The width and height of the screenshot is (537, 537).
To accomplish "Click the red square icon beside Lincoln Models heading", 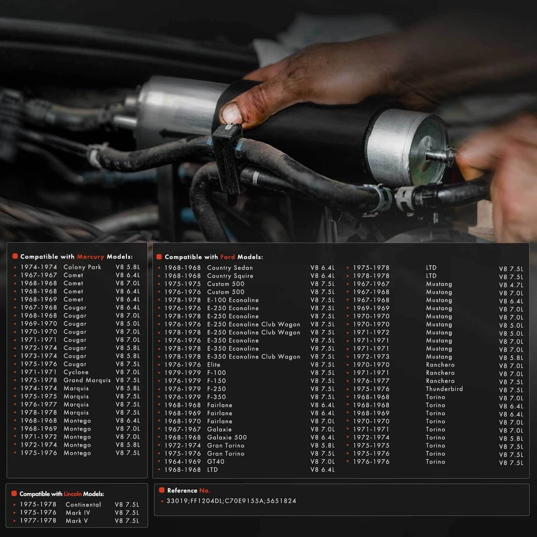I will click(x=14, y=493).
